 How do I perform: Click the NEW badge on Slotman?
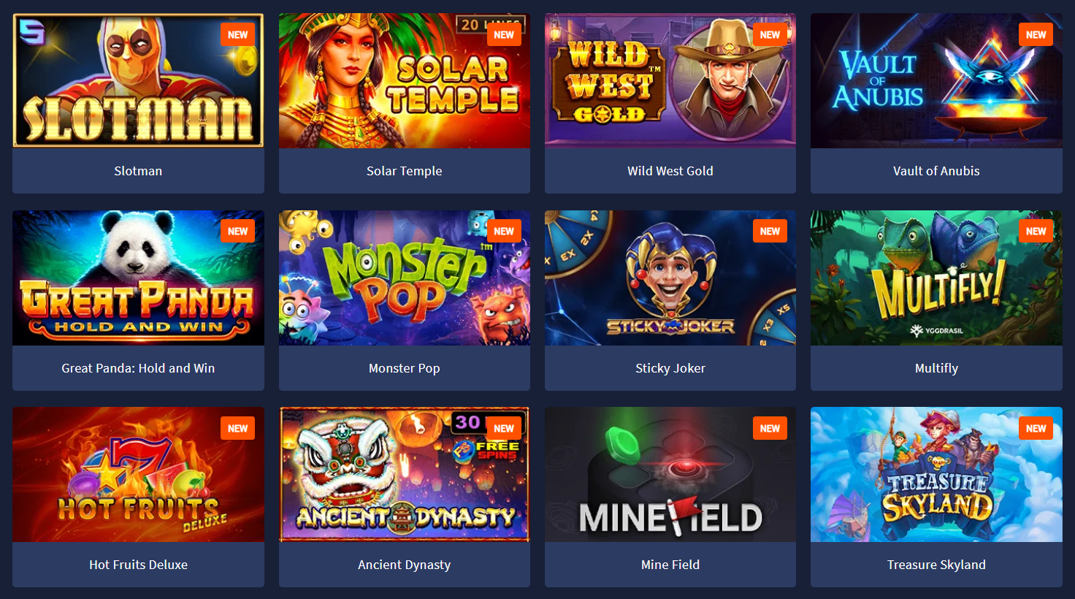[237, 34]
